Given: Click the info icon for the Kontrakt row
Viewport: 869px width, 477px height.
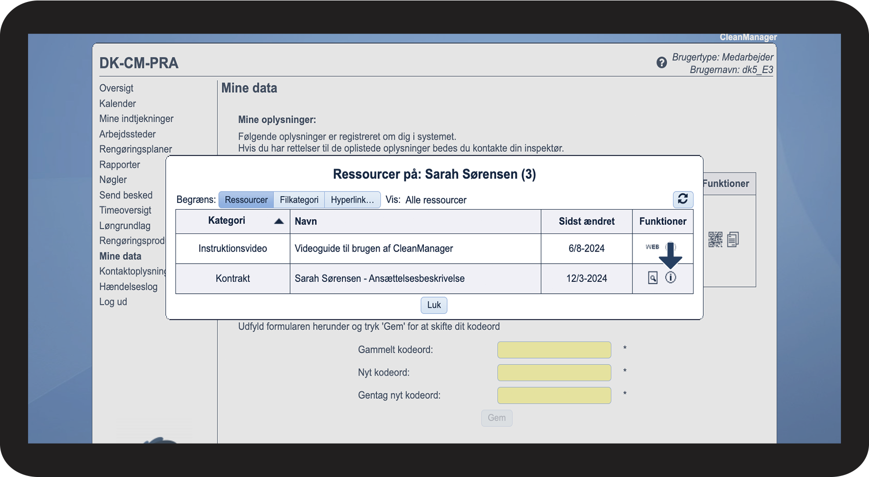Looking at the screenshot, I should 670,278.
